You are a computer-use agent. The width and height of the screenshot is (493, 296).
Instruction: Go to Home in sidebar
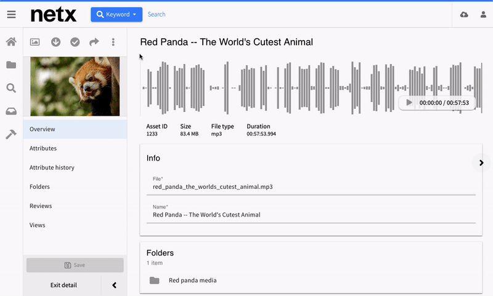11,42
